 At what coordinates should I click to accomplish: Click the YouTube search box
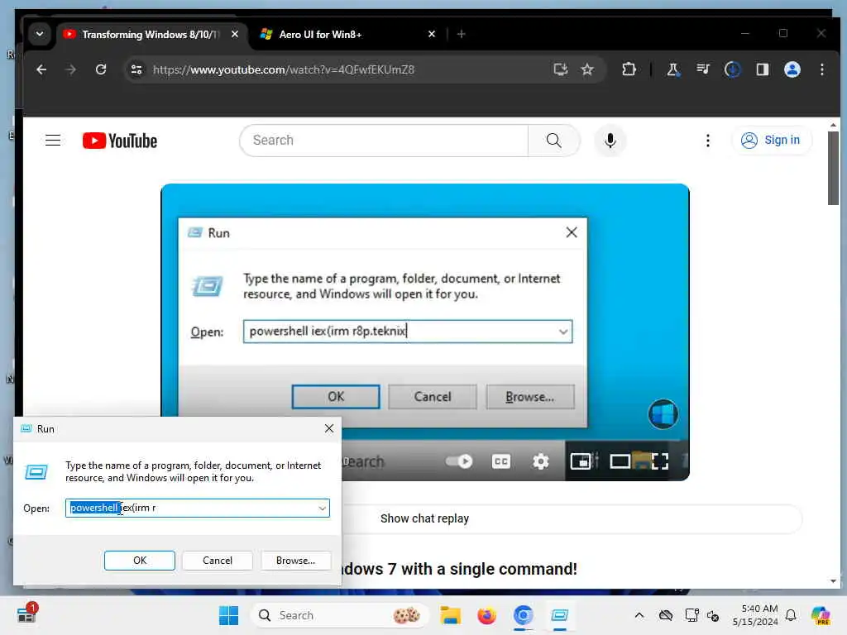point(384,141)
